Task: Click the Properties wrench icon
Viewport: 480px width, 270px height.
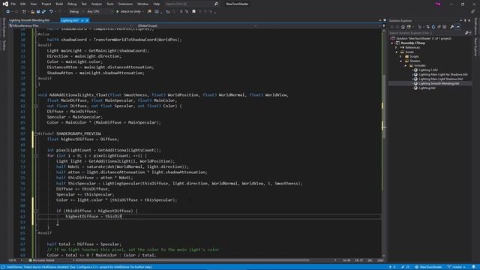Action: [451, 27]
